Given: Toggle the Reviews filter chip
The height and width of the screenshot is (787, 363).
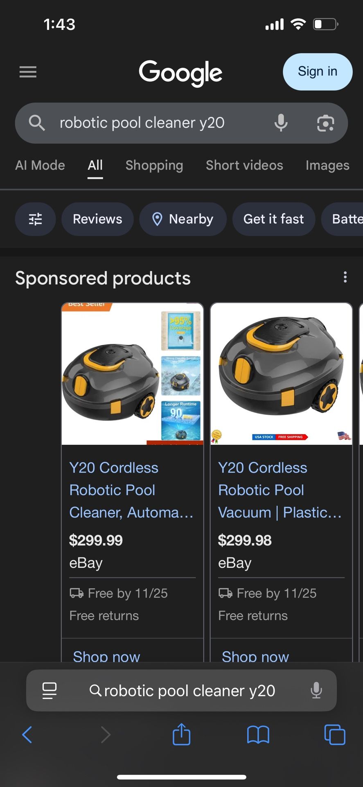Looking at the screenshot, I should (x=97, y=219).
